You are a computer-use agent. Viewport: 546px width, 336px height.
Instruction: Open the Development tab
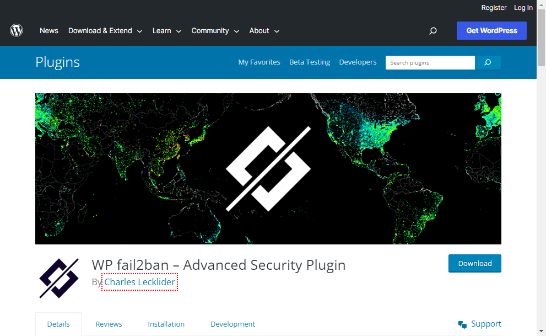click(233, 324)
